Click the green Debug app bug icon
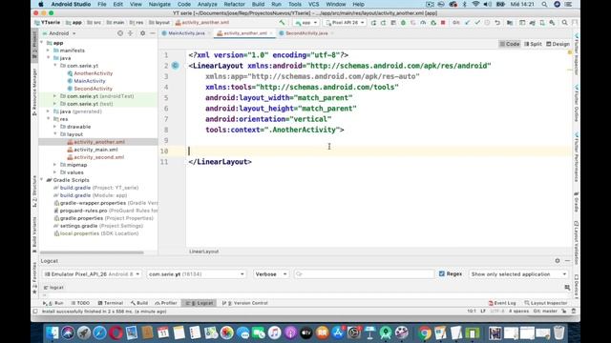 (x=403, y=23)
